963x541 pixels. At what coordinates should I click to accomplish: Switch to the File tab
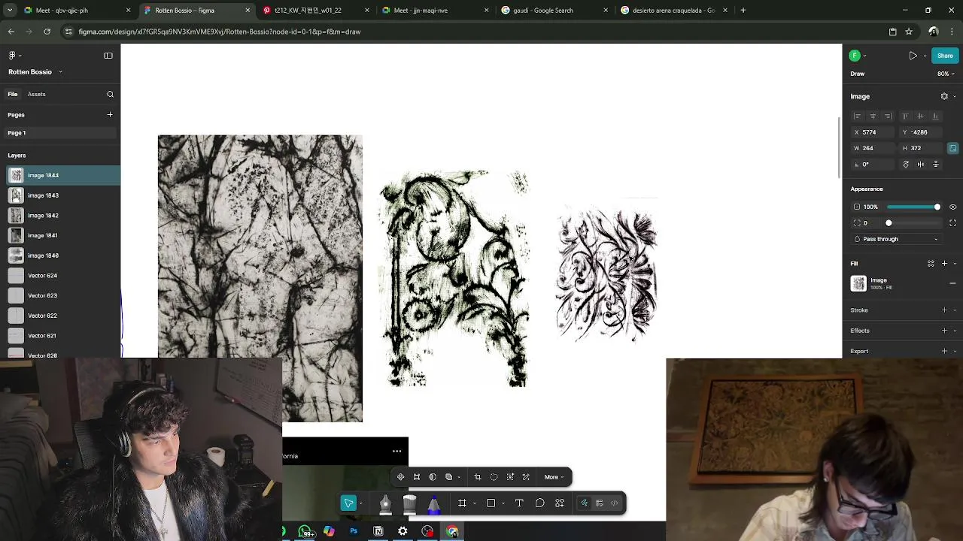point(13,95)
